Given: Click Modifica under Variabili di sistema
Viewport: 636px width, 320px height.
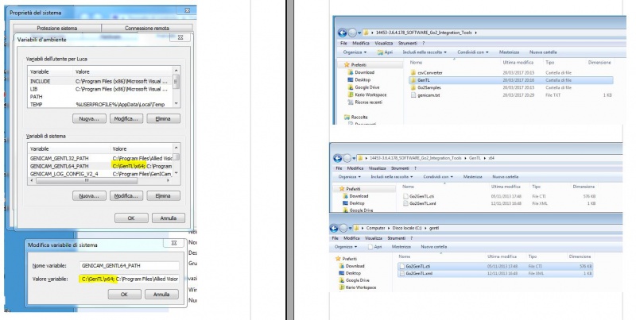Looking at the screenshot, I should click(x=126, y=196).
